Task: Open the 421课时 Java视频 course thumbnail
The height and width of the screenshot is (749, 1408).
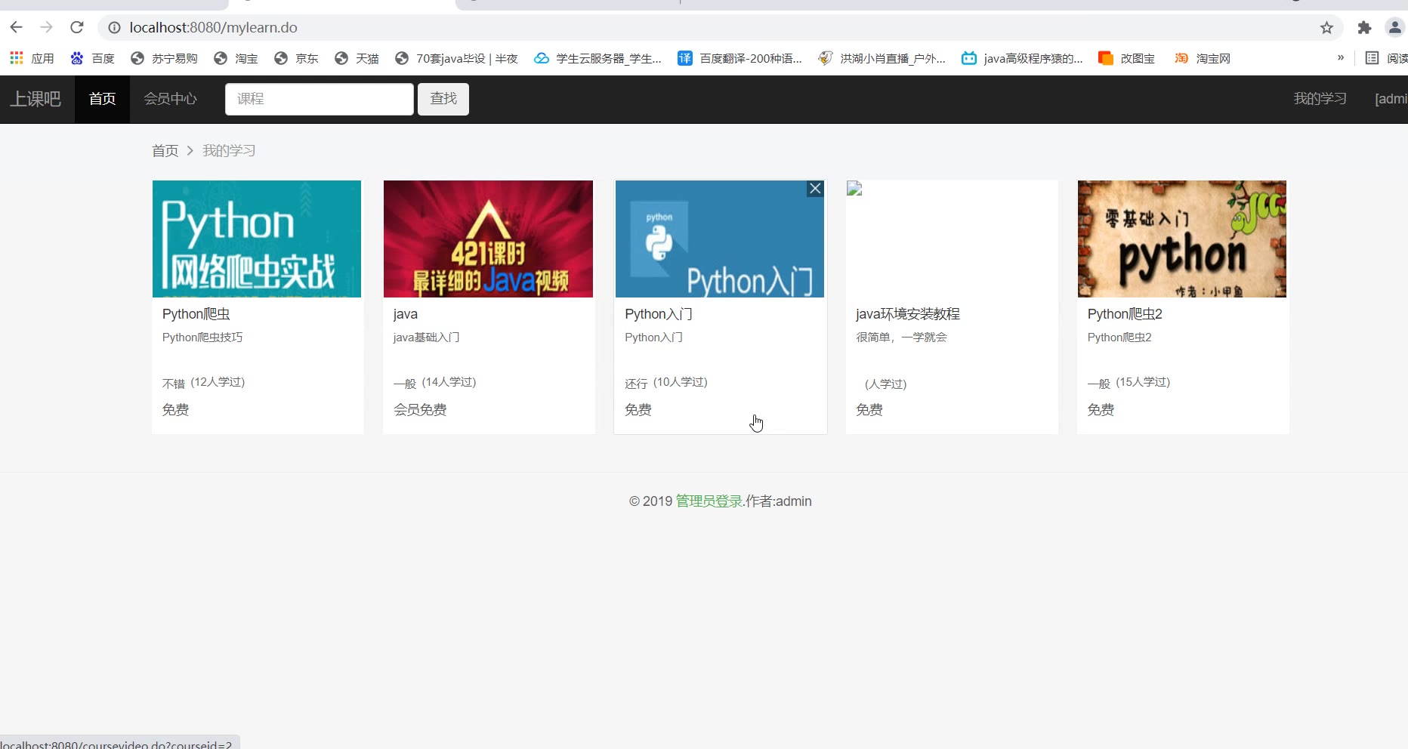Action: point(488,239)
